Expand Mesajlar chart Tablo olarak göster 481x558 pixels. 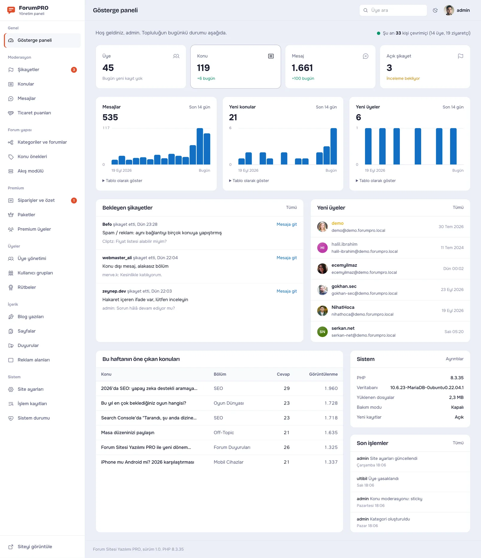tap(122, 181)
